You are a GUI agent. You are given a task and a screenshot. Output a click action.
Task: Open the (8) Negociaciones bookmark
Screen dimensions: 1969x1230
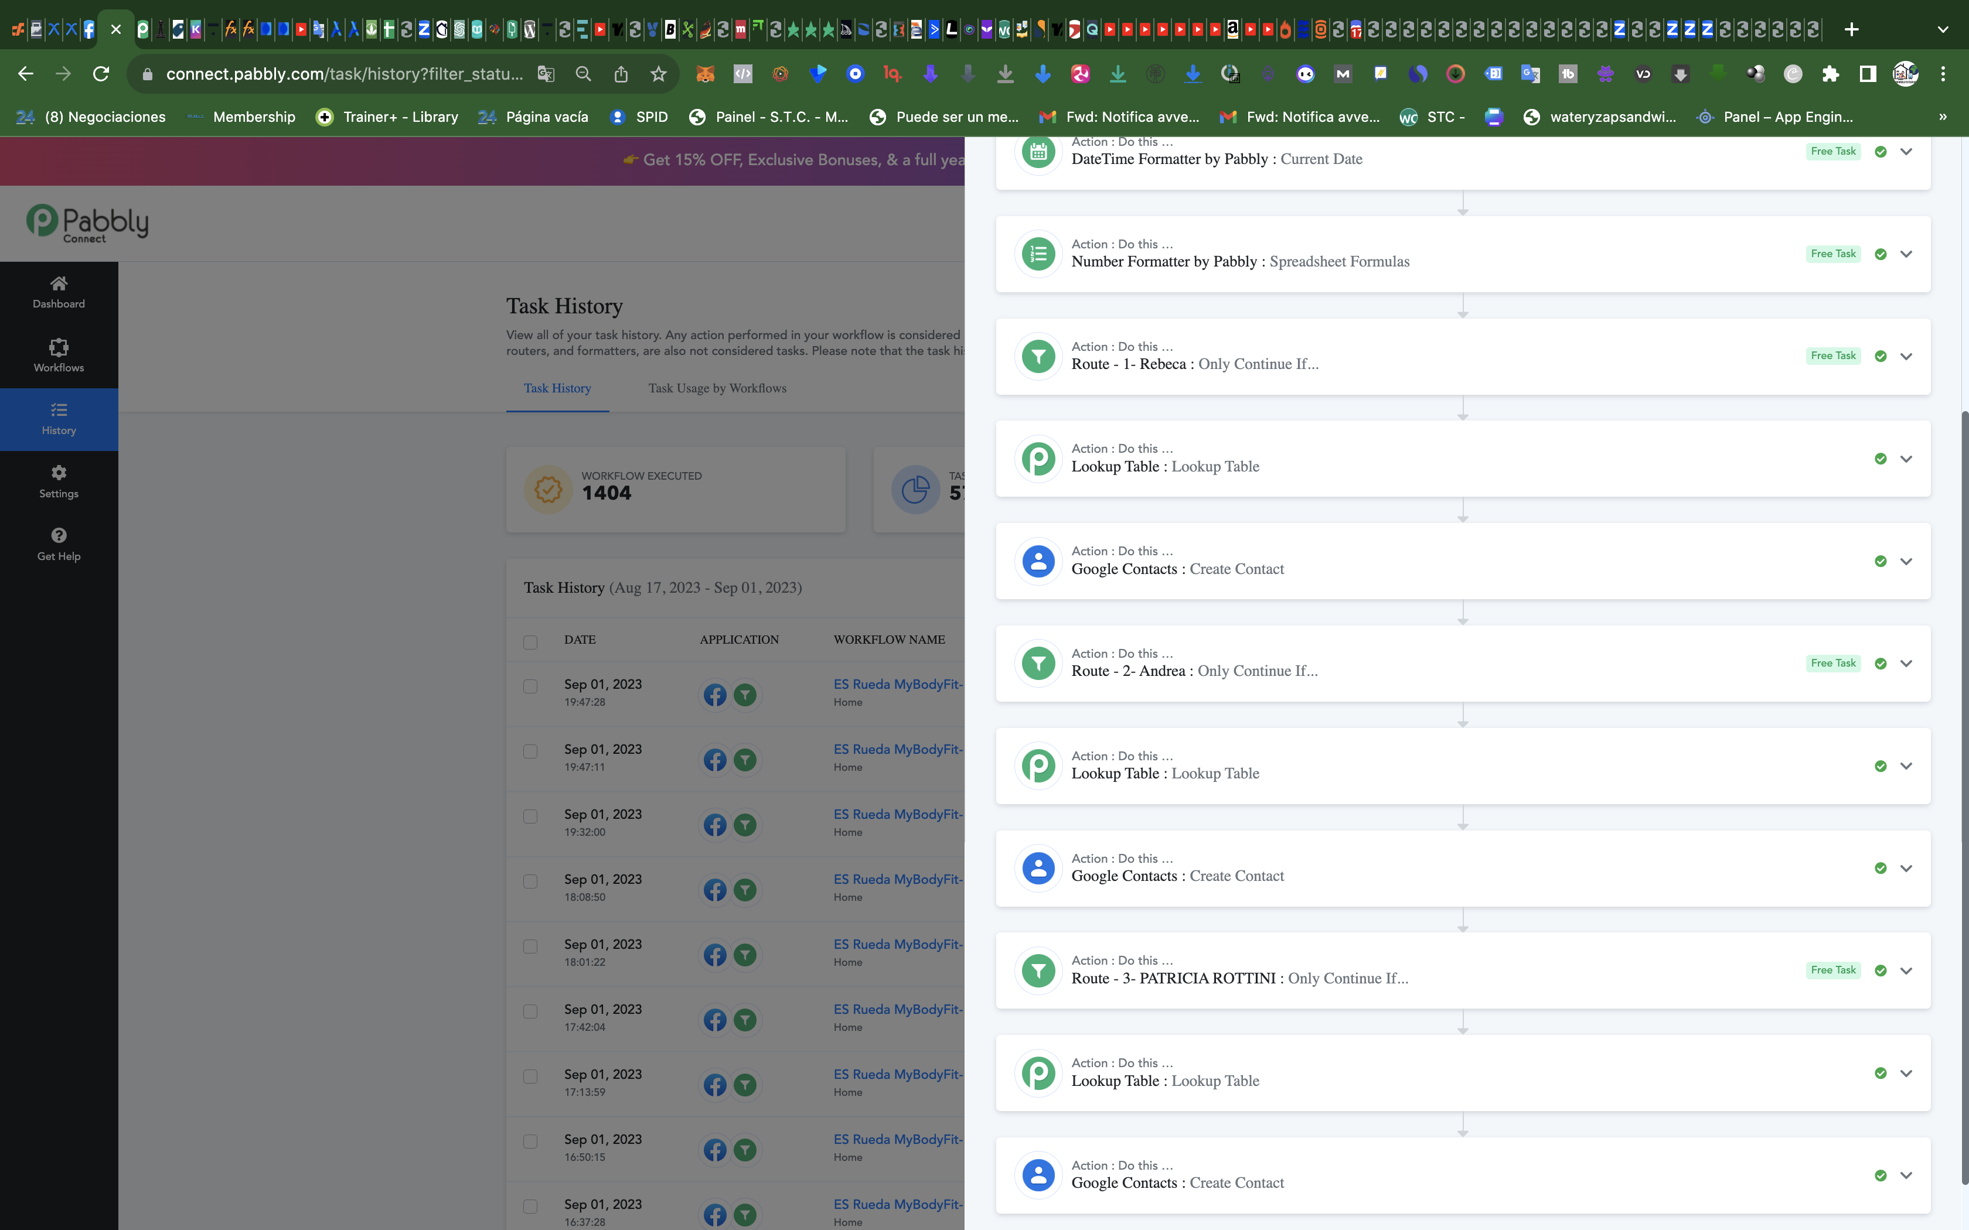[92, 117]
